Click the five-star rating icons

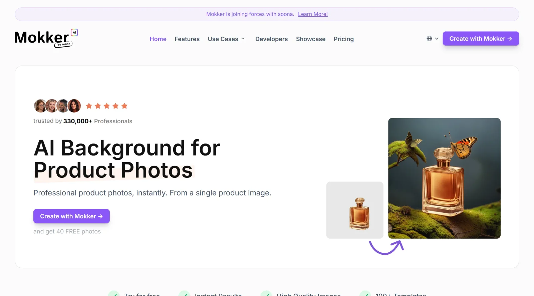pyautogui.click(x=107, y=106)
